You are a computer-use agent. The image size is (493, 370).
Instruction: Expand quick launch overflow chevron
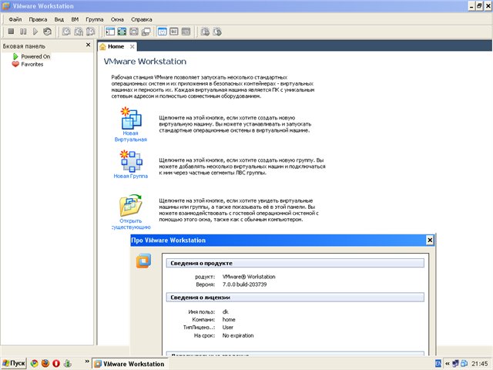[87, 362]
